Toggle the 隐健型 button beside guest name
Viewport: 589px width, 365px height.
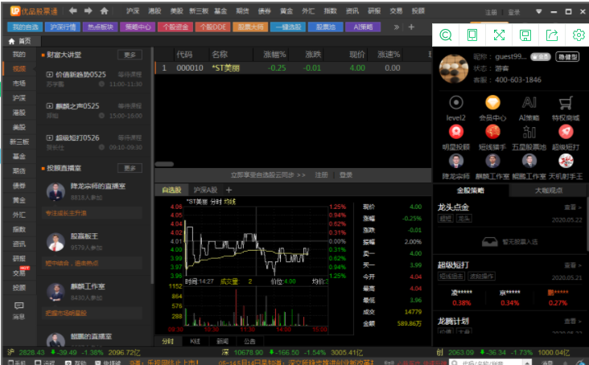567,57
